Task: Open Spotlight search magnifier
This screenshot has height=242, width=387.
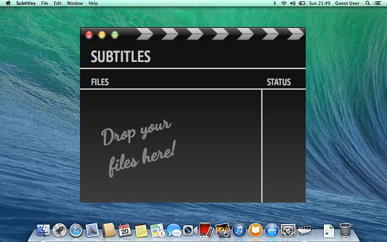Action: click(x=368, y=3)
